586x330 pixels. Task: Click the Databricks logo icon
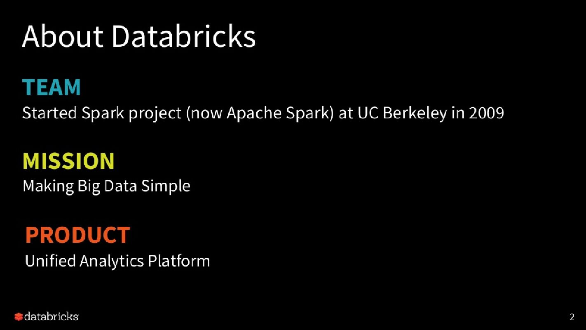19,317
